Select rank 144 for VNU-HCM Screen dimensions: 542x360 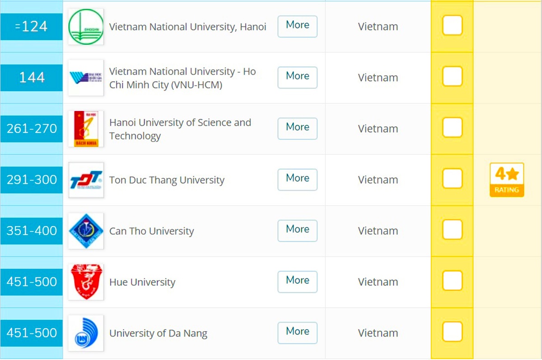(x=31, y=78)
